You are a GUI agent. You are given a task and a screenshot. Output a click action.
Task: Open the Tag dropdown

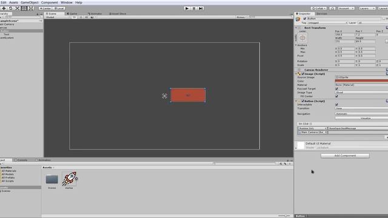(x=327, y=23)
